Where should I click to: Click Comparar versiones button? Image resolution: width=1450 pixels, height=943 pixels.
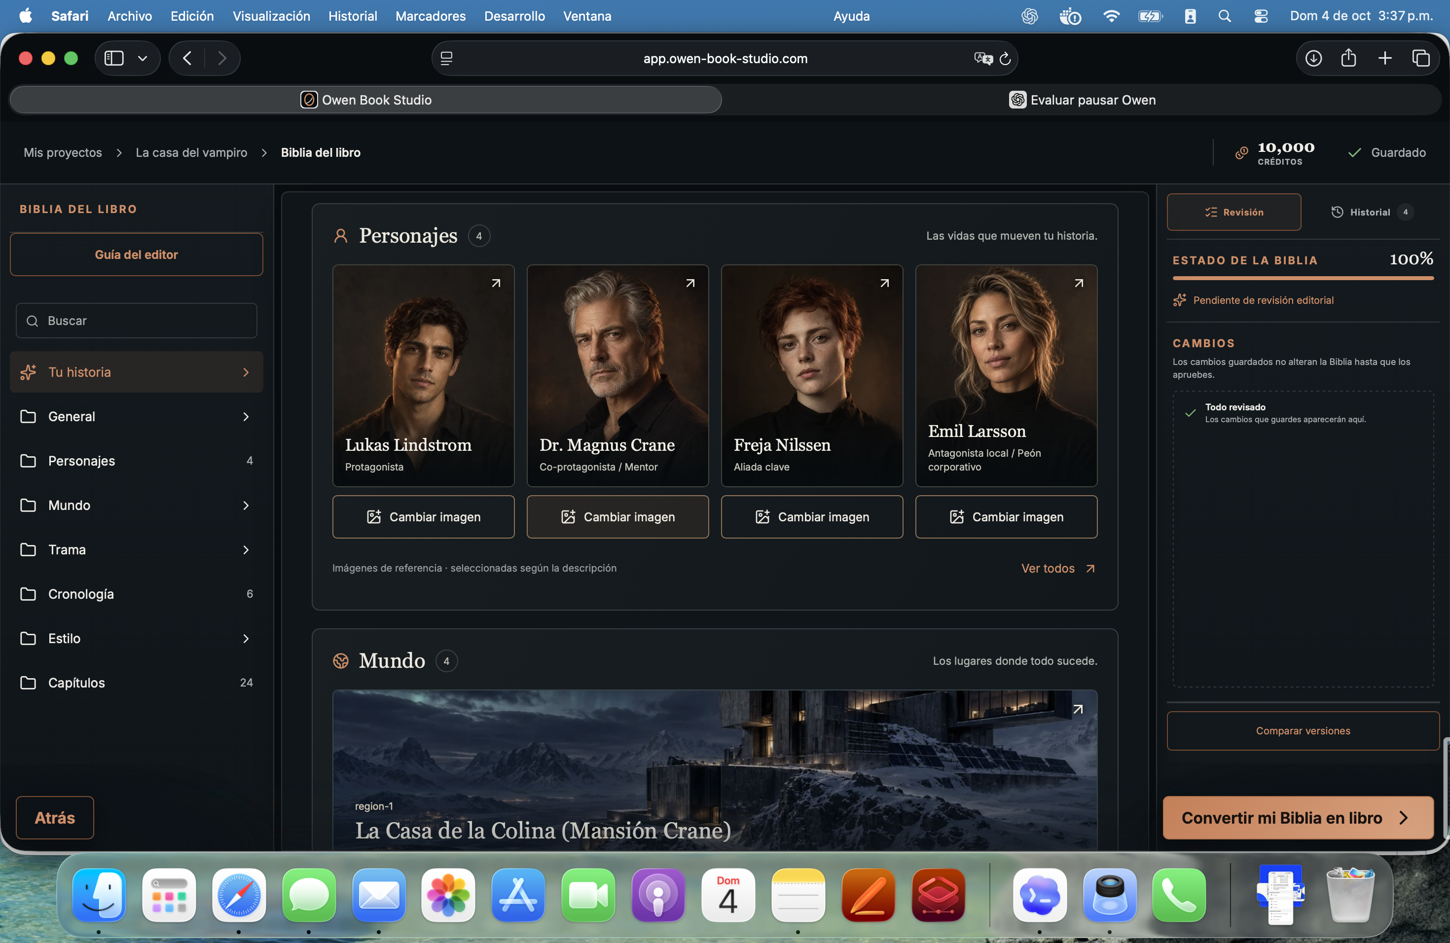[x=1303, y=730]
